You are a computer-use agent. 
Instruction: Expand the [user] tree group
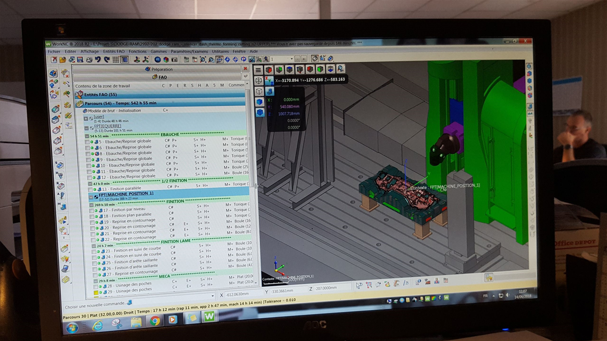point(86,118)
